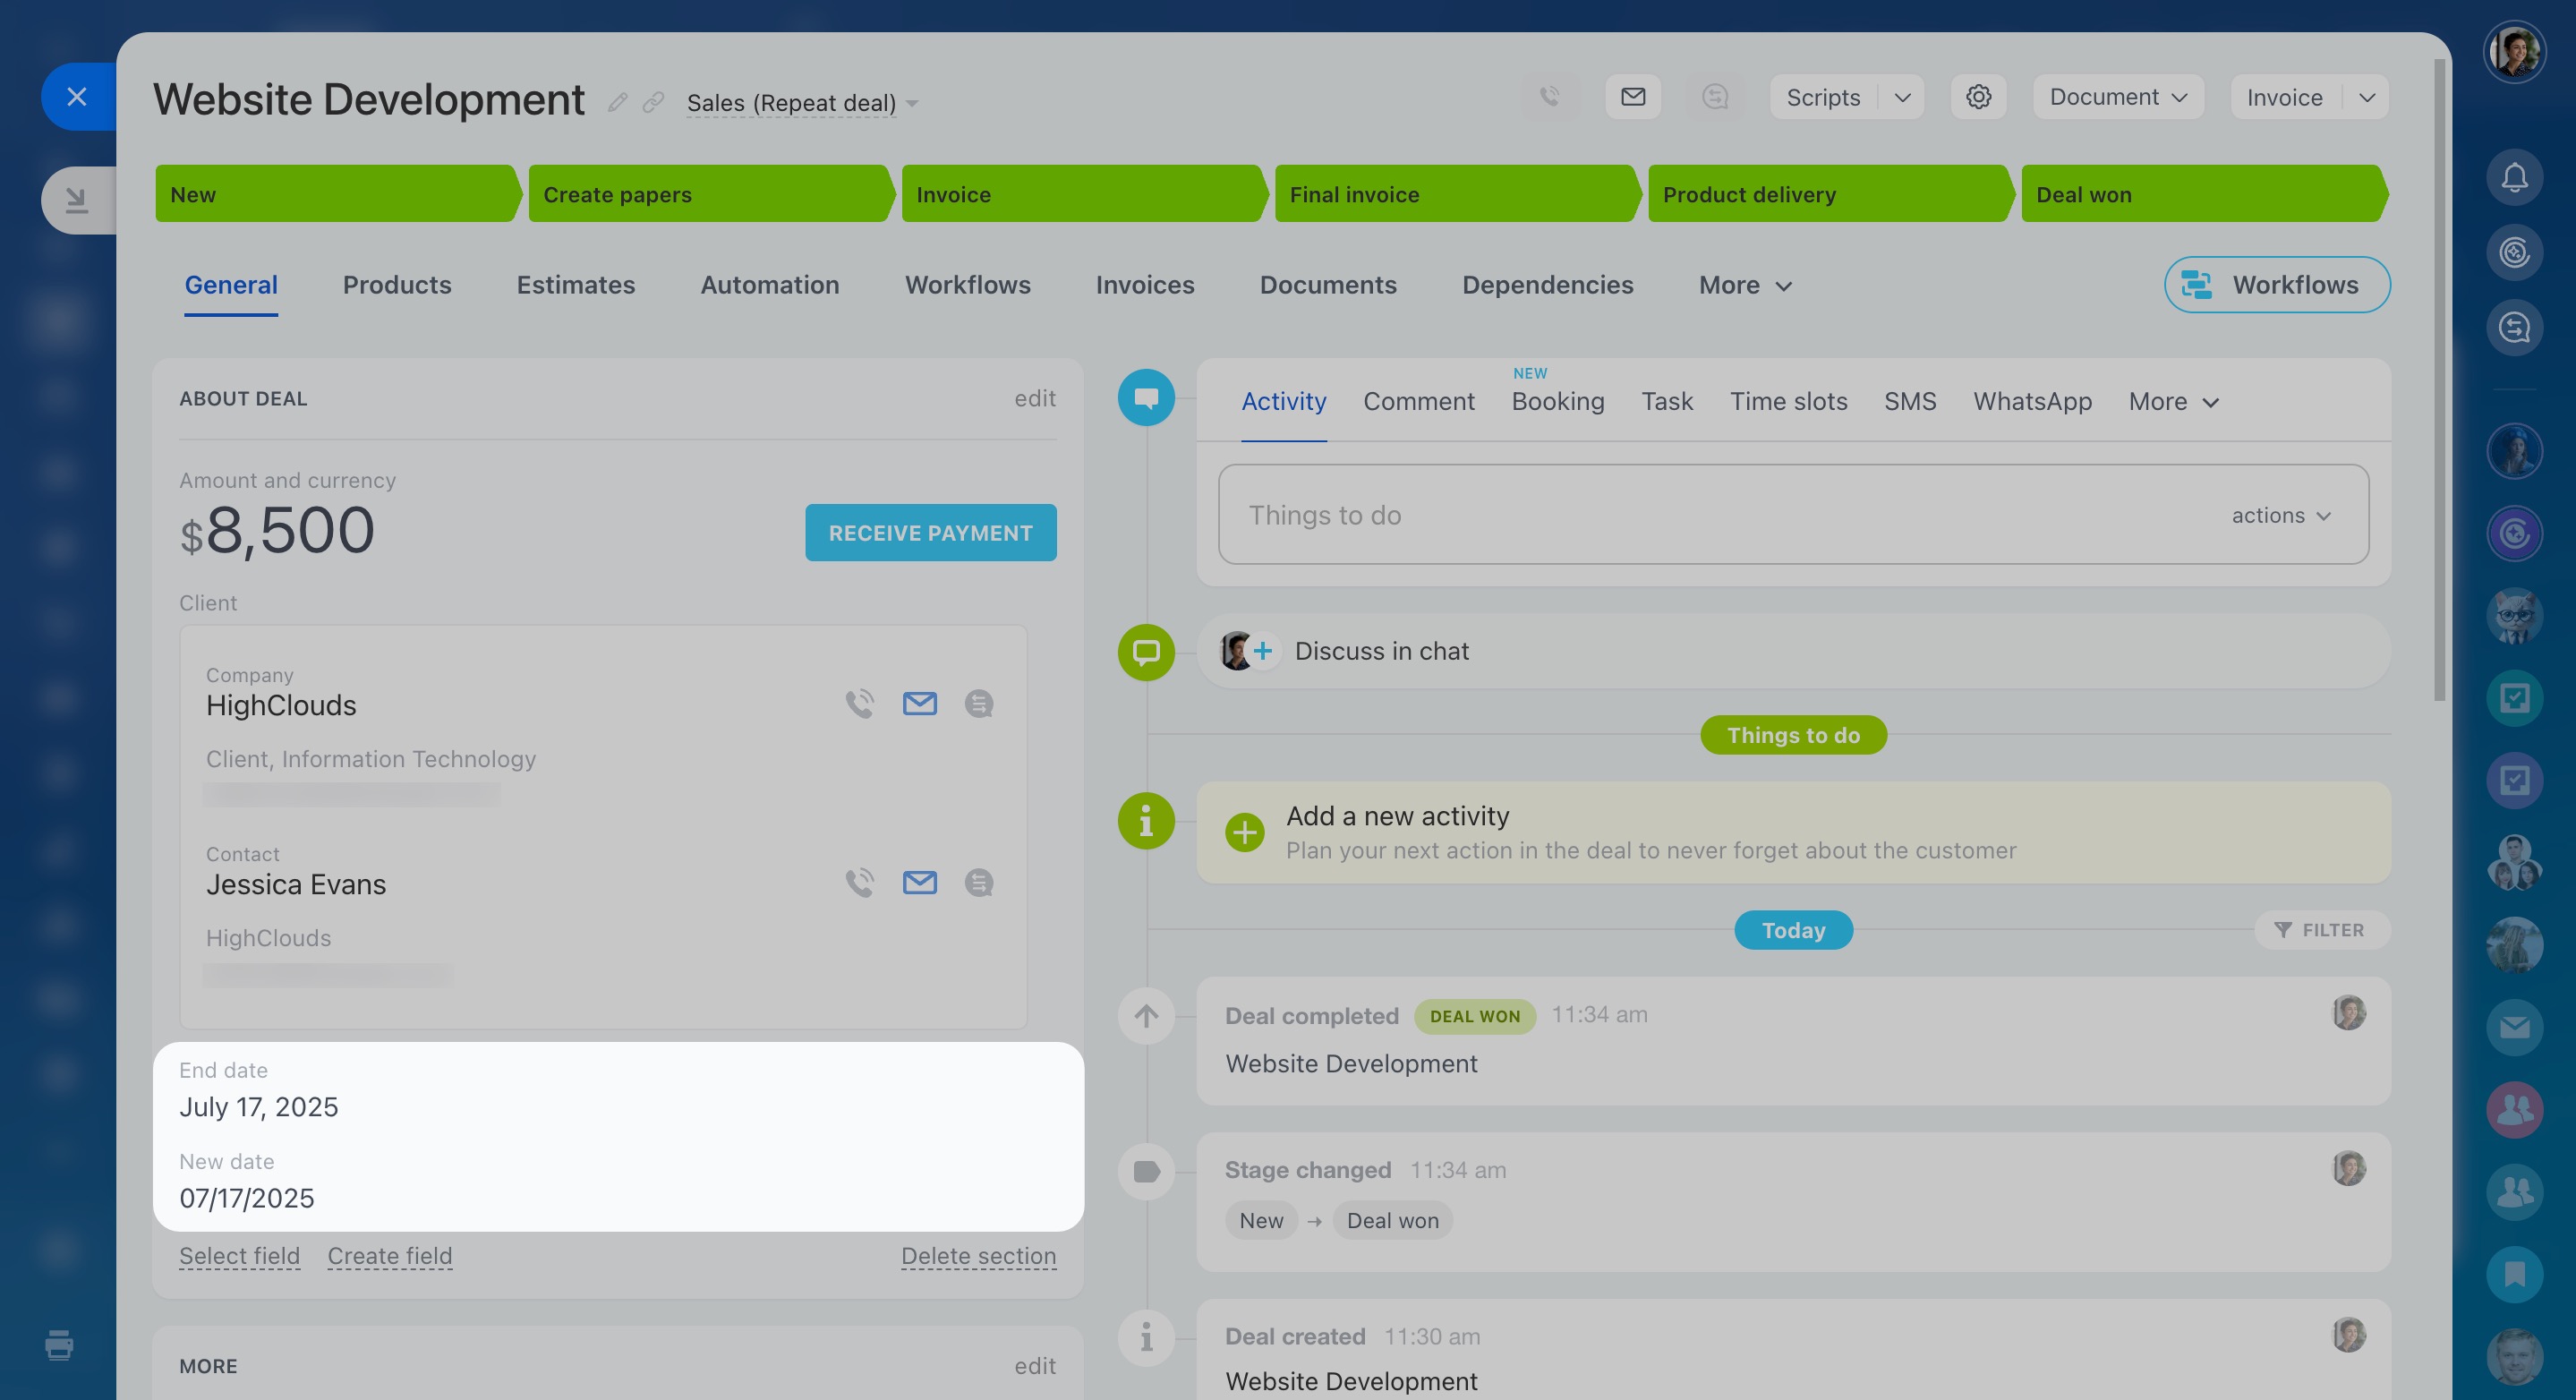Open notifications bell in right sidebar

2514,178
